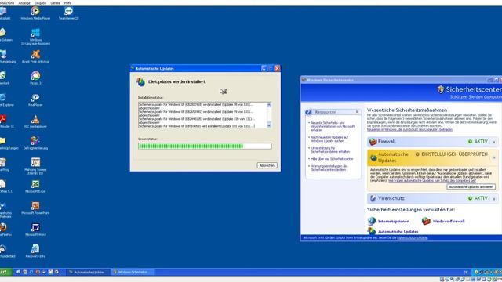Click the Ressourcen panel question mark icon
Screen dimensions: 502x282
(308, 112)
